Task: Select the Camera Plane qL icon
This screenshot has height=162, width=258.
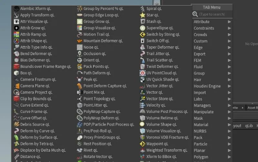Action: [x=16, y=86]
